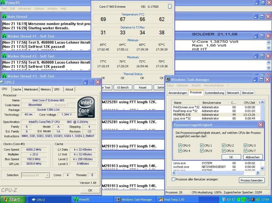Toggle the Real Temp checkbox beside VID
Screen dimensions: 272x203
pyautogui.click(x=170, y=6)
